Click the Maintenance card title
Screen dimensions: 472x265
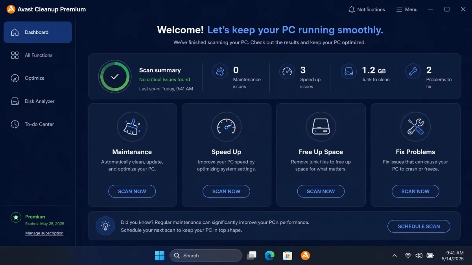point(132,152)
